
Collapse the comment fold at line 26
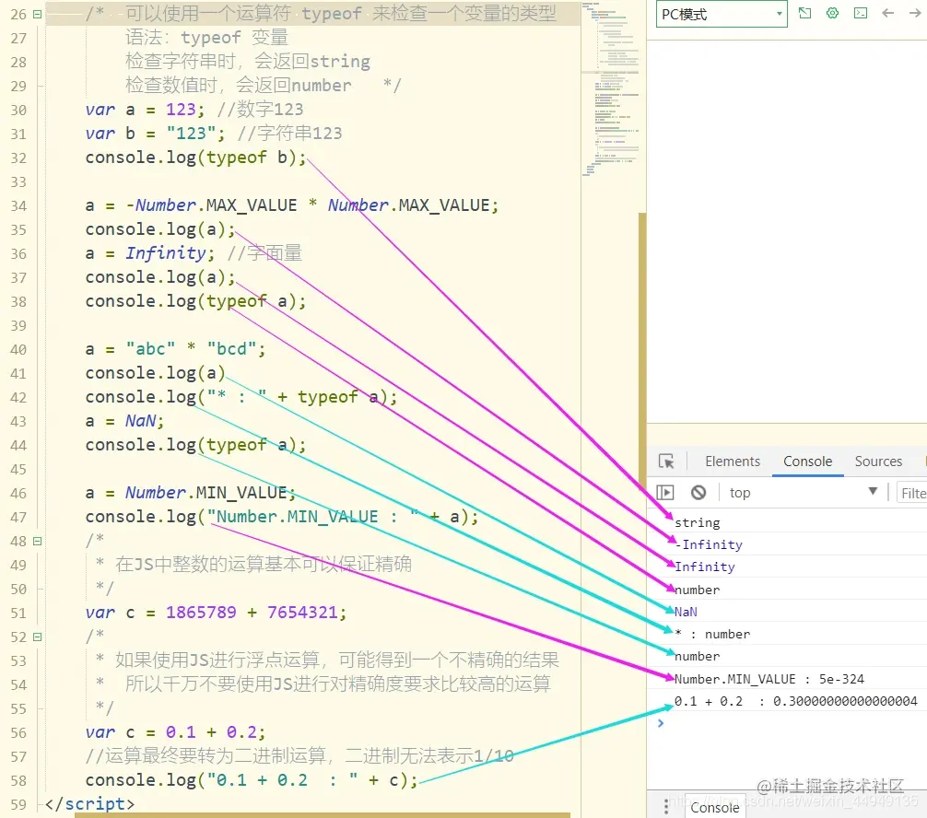click(37, 14)
